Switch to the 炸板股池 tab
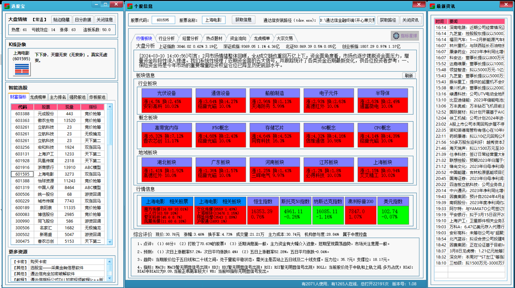 (97, 97)
